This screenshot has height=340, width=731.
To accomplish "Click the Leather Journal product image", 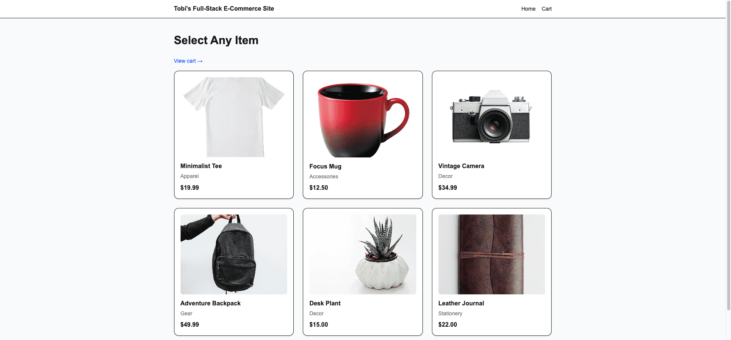I will [x=491, y=254].
